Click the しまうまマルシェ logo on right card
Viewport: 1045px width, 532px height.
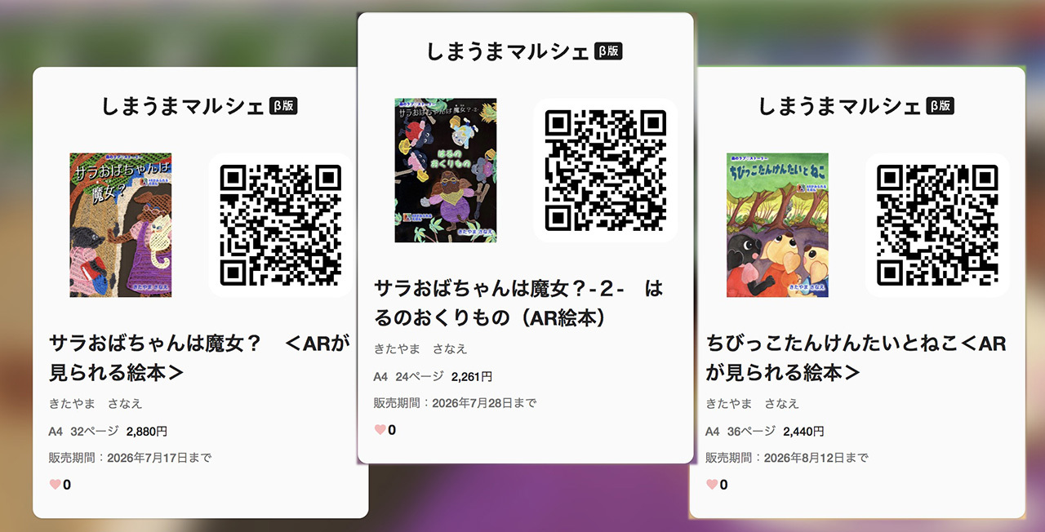[x=840, y=106]
